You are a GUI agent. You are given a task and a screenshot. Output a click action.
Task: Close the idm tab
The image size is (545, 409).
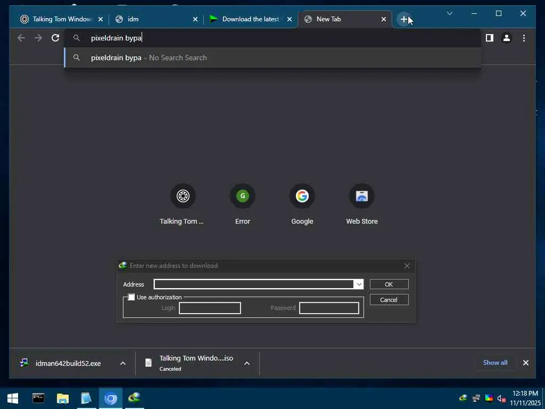click(195, 19)
